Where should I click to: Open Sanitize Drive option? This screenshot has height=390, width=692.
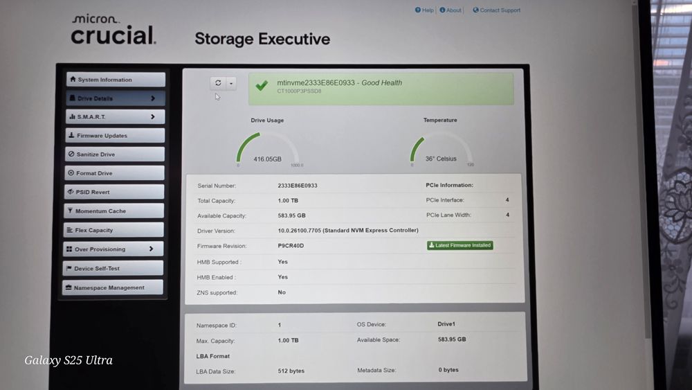[115, 154]
